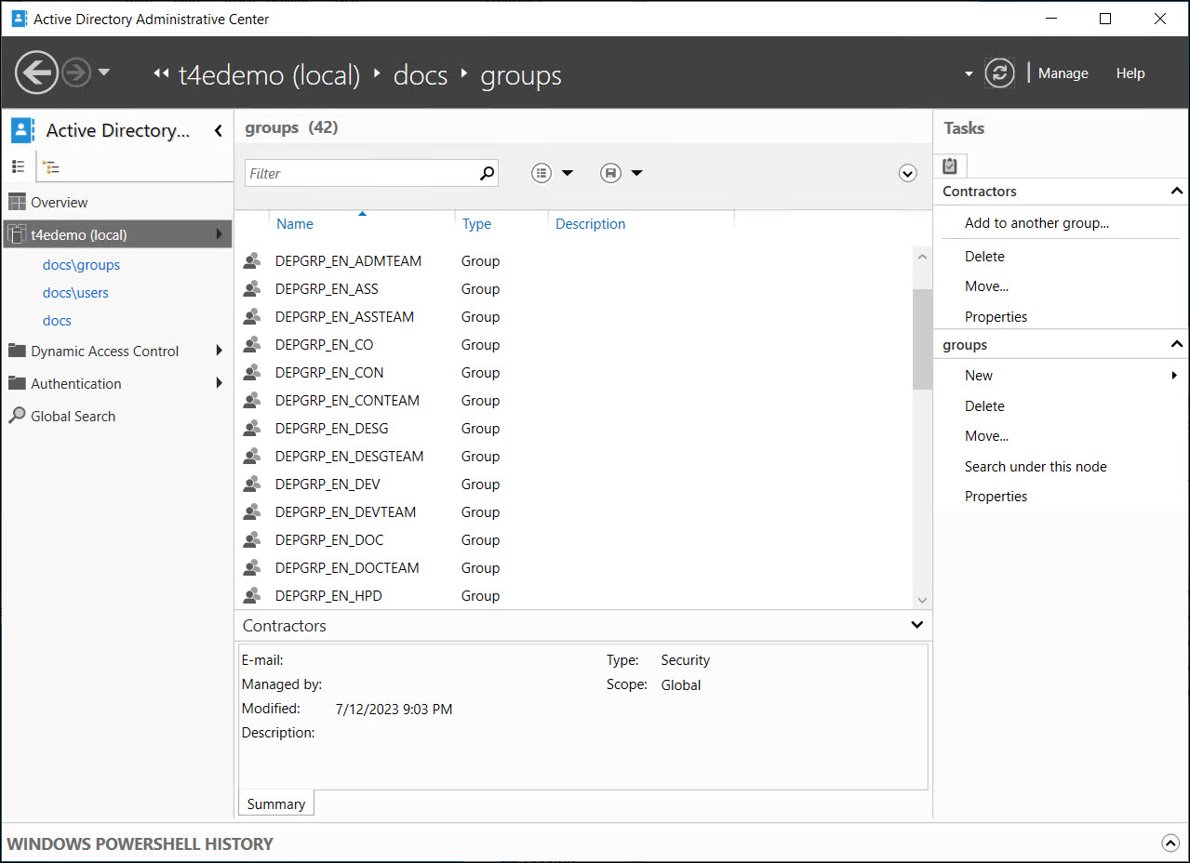Click the DEPGRP_EN_DEV group icon
The width and height of the screenshot is (1190, 863).
coord(251,485)
